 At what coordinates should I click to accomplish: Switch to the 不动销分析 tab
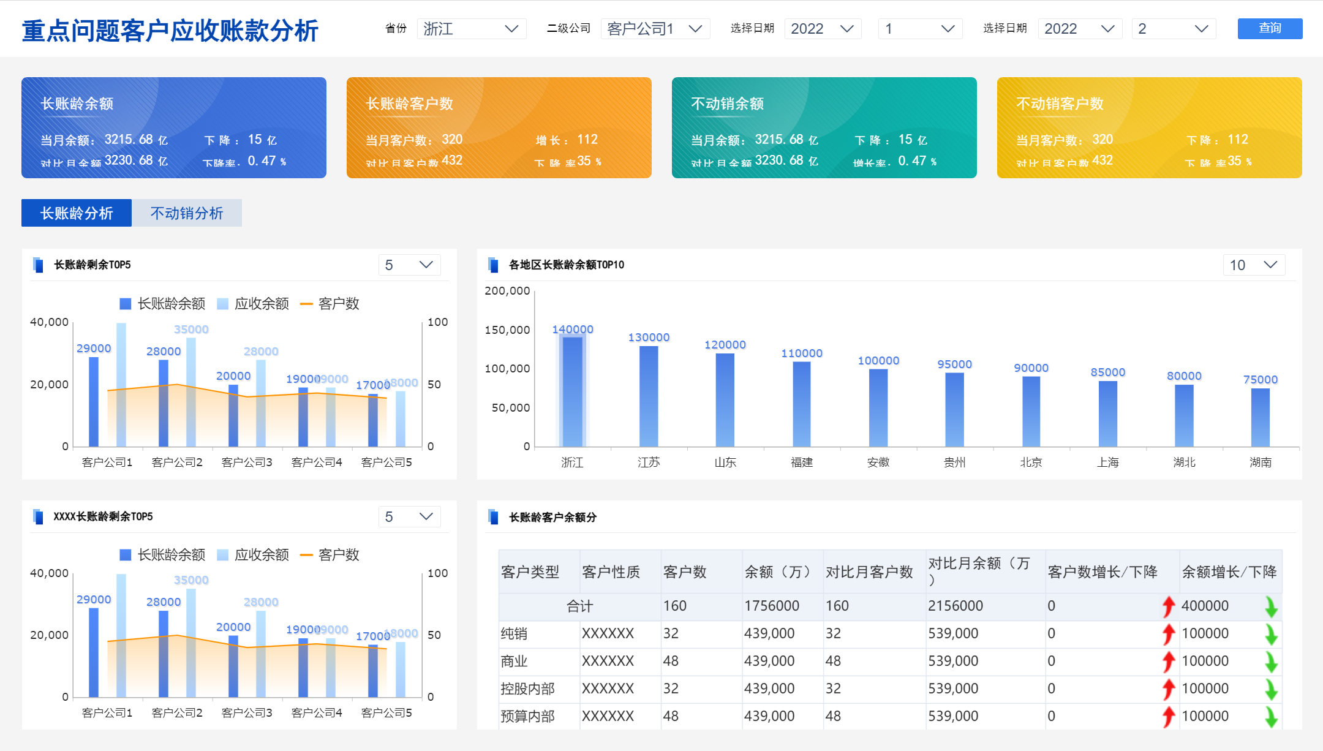point(187,213)
